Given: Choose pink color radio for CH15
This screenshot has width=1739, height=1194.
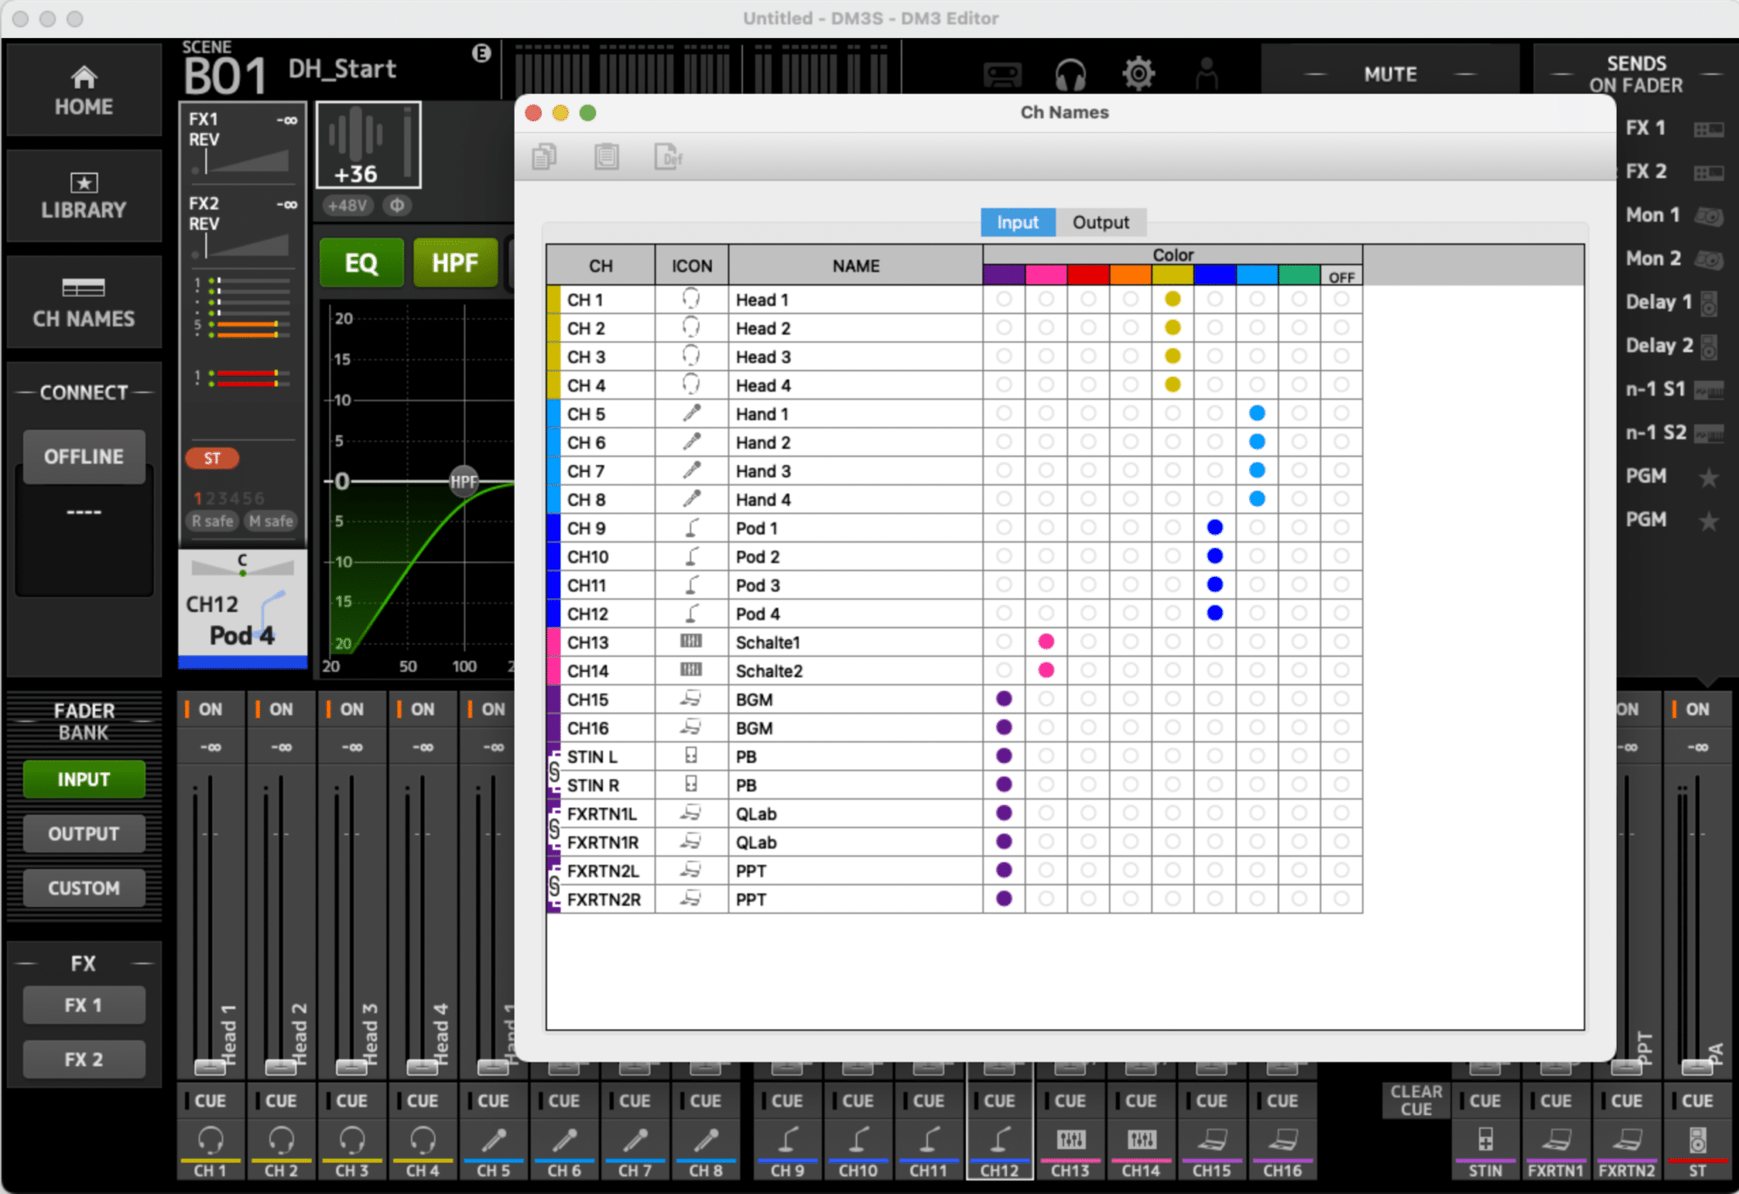Looking at the screenshot, I should pyautogui.click(x=1046, y=698).
